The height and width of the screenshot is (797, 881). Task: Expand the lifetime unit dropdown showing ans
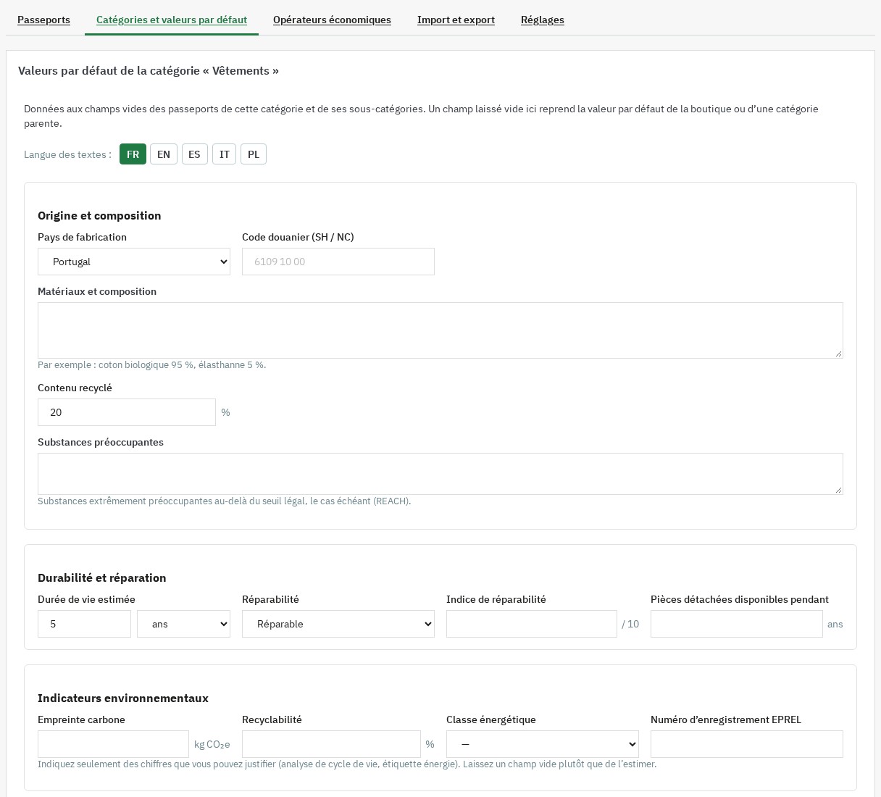[183, 624]
